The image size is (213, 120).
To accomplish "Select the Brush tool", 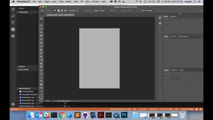I will tap(41, 46).
